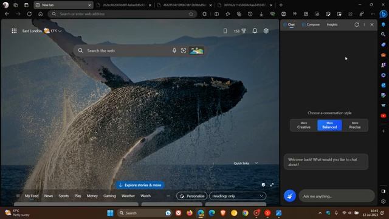This screenshot has width=389, height=219.
Task: Open the Favorites star toolbar icon
Action: click(228, 14)
